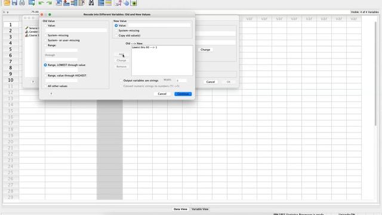Click the Remove button in the dialog
The image size is (382, 215).
[x=121, y=66]
